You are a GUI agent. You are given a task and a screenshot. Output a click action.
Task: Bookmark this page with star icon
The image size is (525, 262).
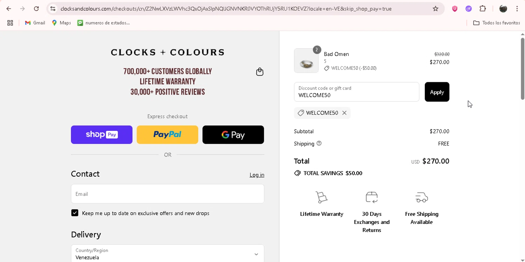[435, 9]
